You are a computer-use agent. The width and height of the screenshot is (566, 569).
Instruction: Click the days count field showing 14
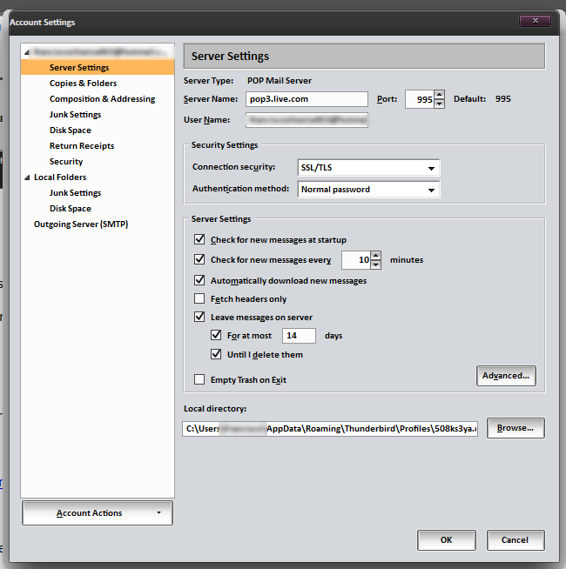pos(299,336)
